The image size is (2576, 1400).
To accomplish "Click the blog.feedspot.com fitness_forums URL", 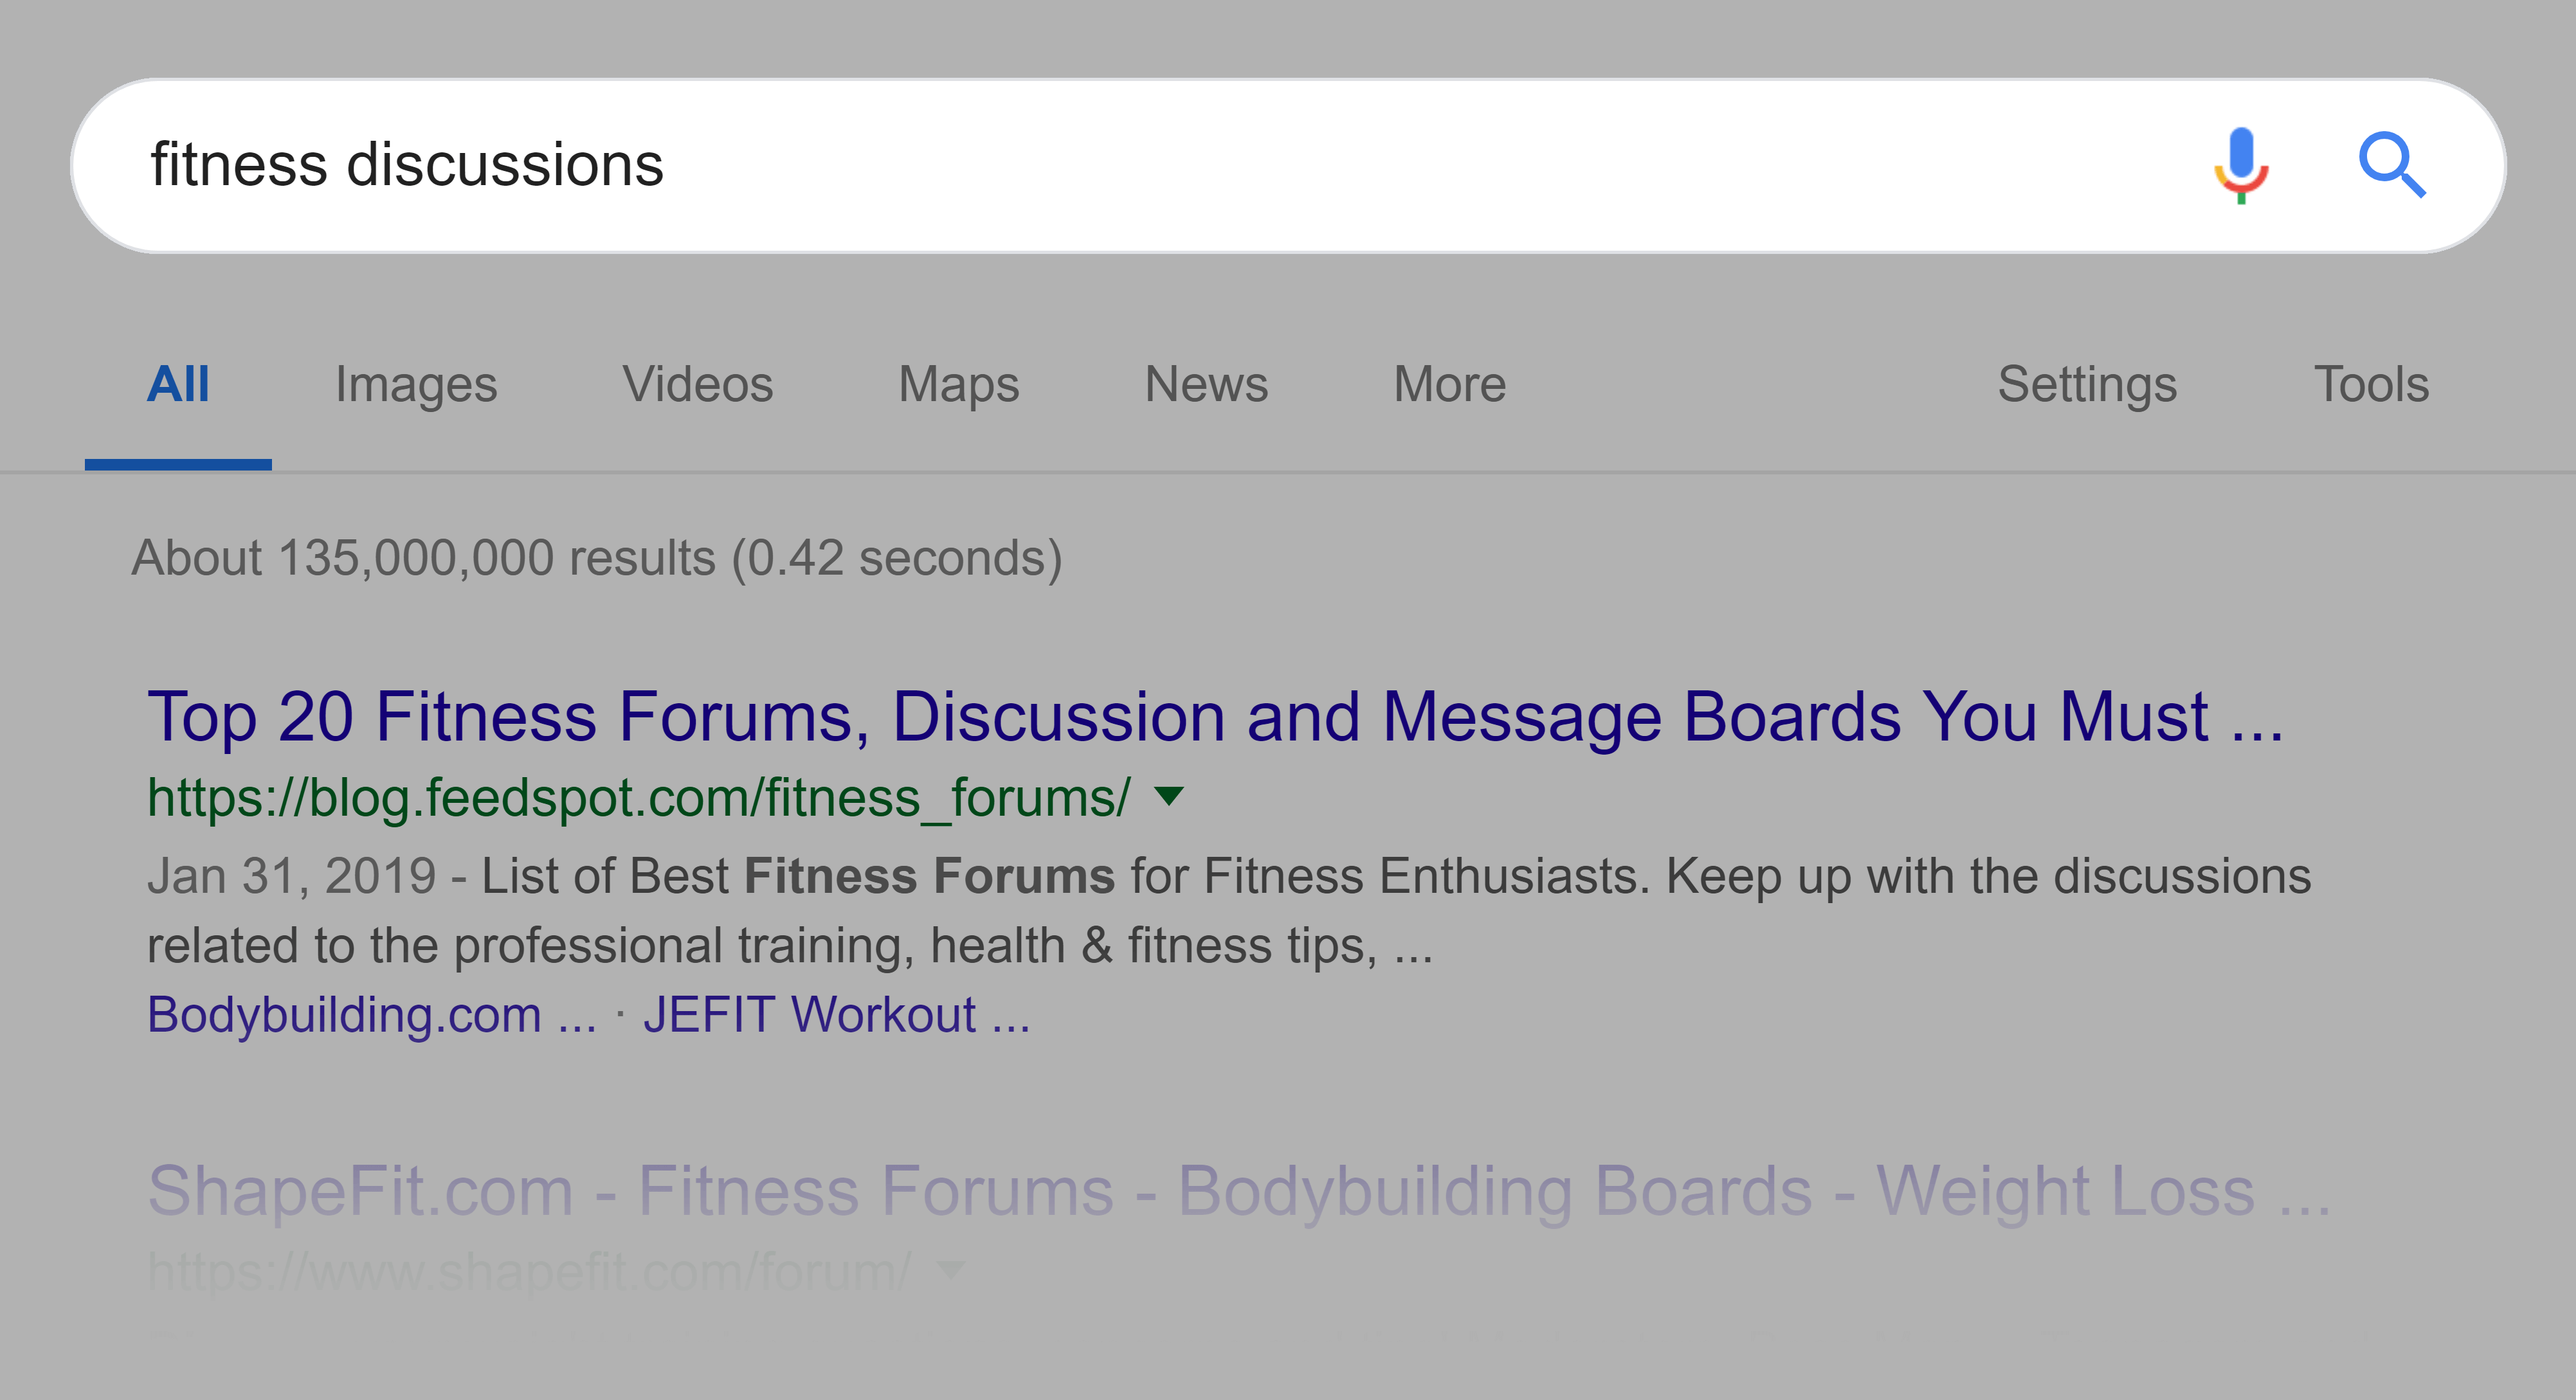I will [x=639, y=798].
